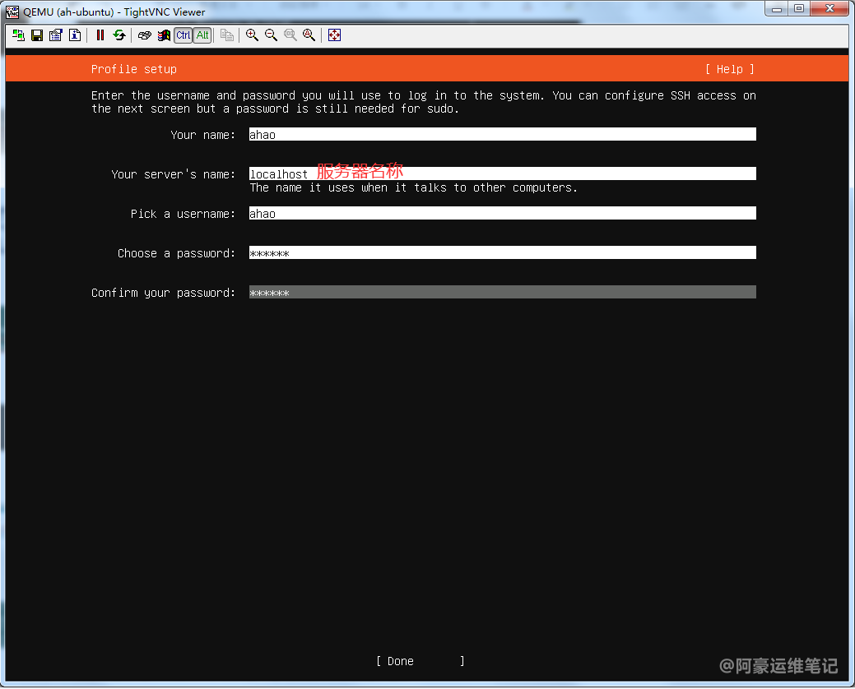Click the Pick a username field
The width and height of the screenshot is (855, 689).
502,214
